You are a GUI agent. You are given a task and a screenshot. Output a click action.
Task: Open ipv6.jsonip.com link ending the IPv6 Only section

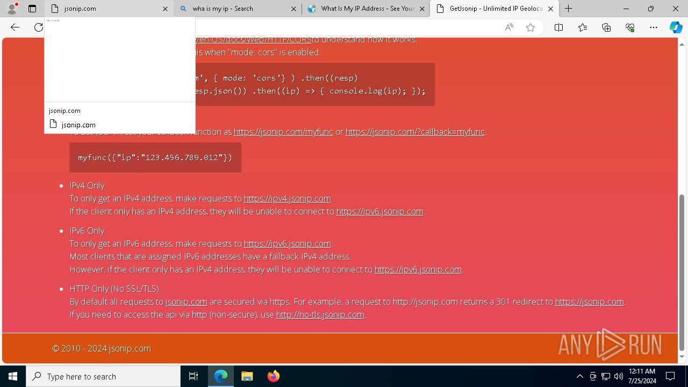[x=418, y=269]
